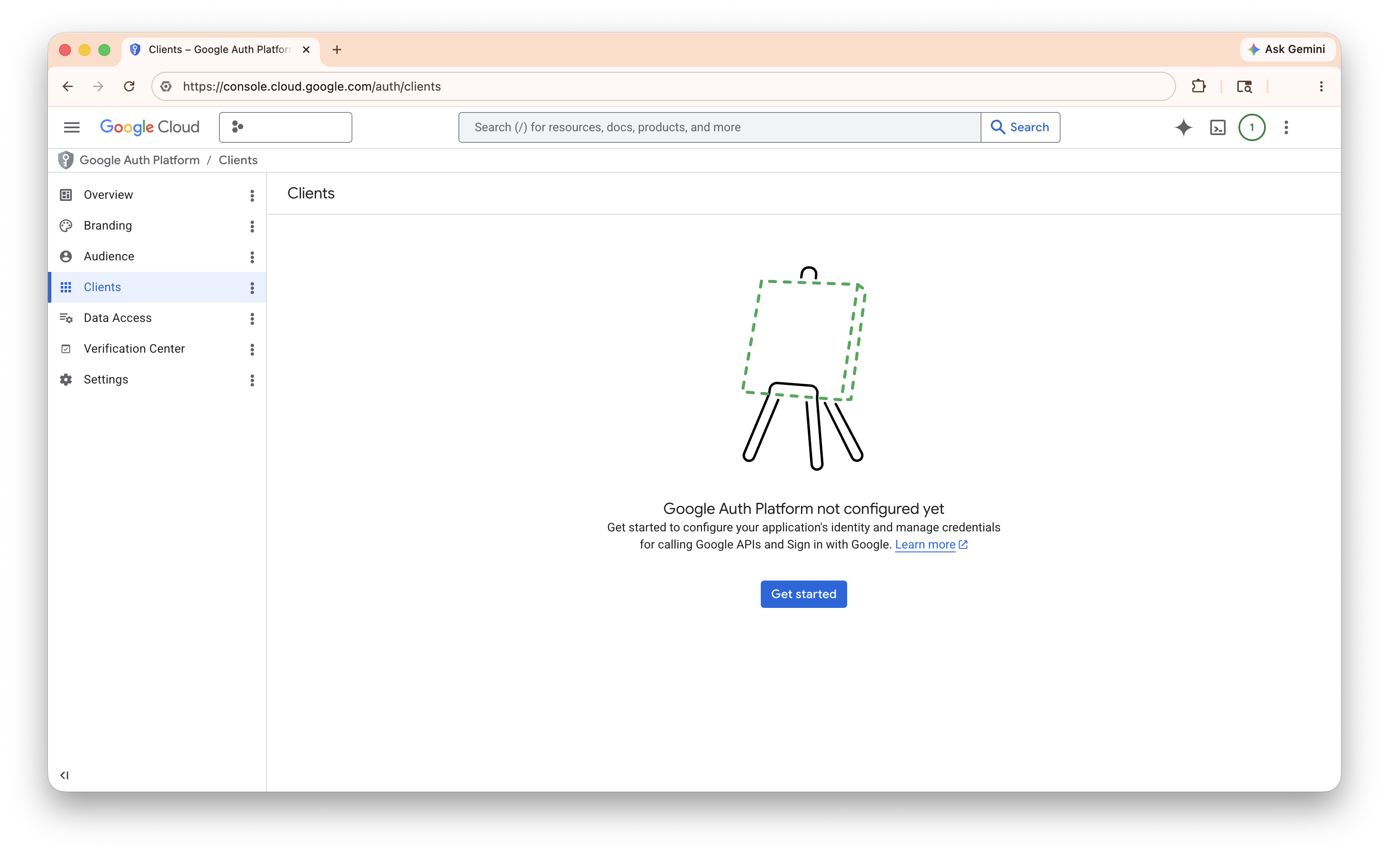Image resolution: width=1389 pixels, height=855 pixels.
Task: Open Settings in the sidebar
Action: [x=157, y=380]
